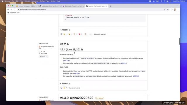The image size is (187, 105).
Task: Click the Spotlight search icon in menu bar
Action: [165, 1]
